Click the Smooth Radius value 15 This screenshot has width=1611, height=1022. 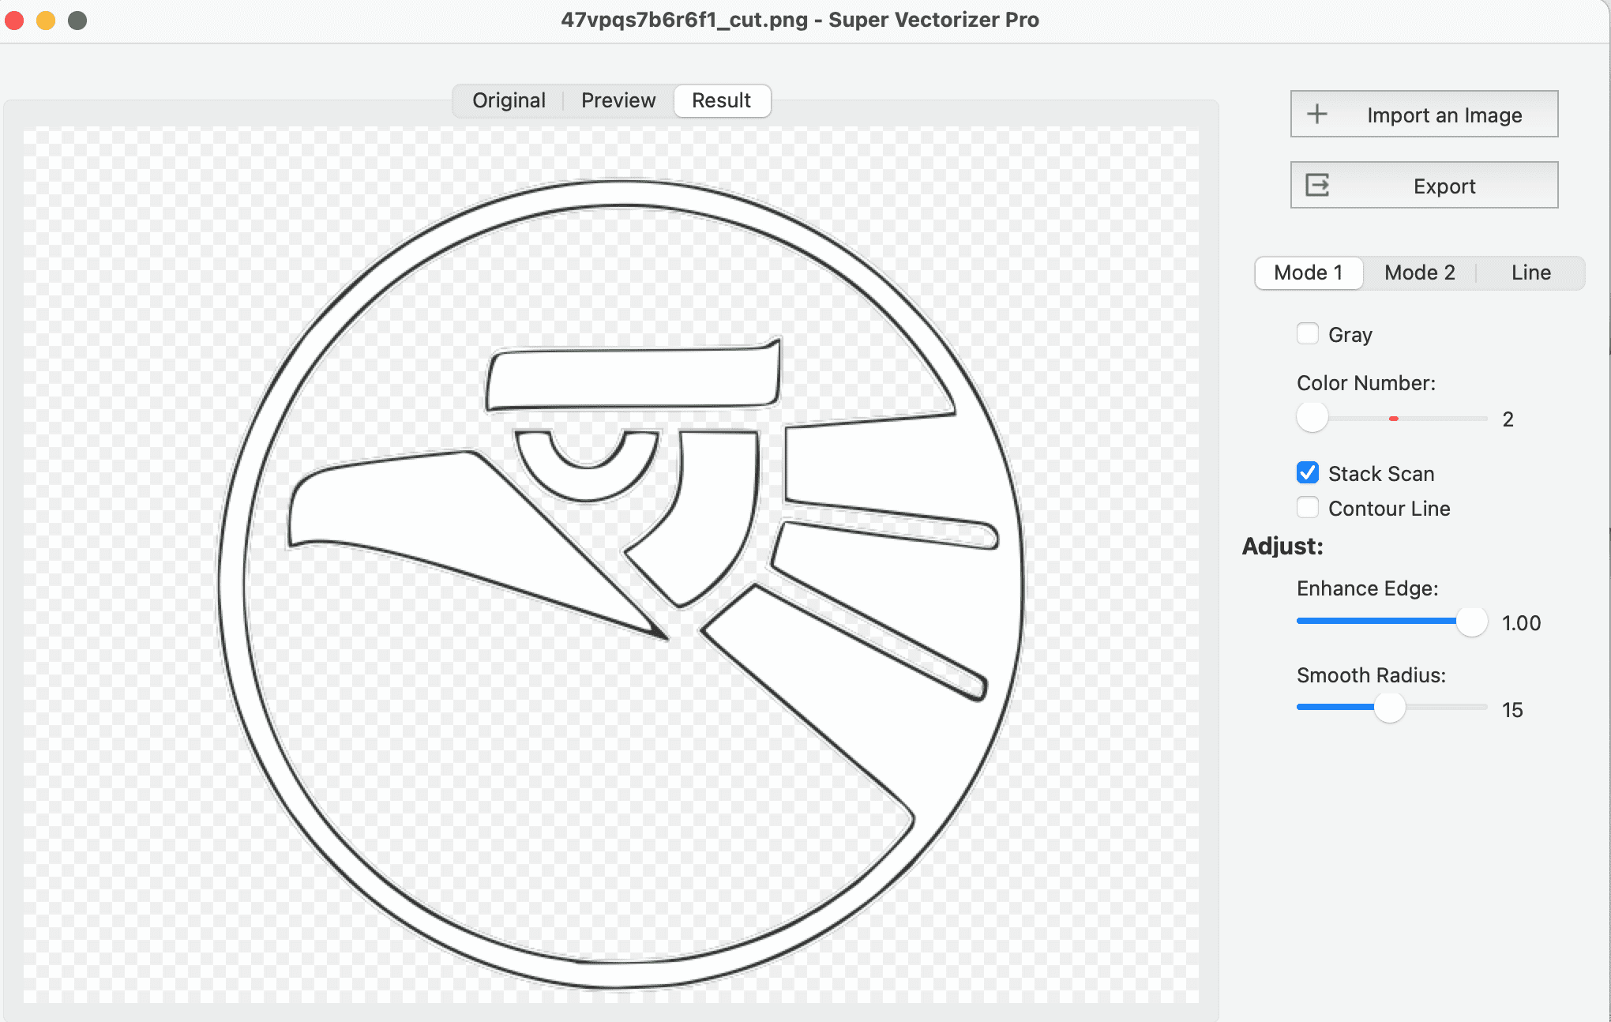[x=1512, y=710]
